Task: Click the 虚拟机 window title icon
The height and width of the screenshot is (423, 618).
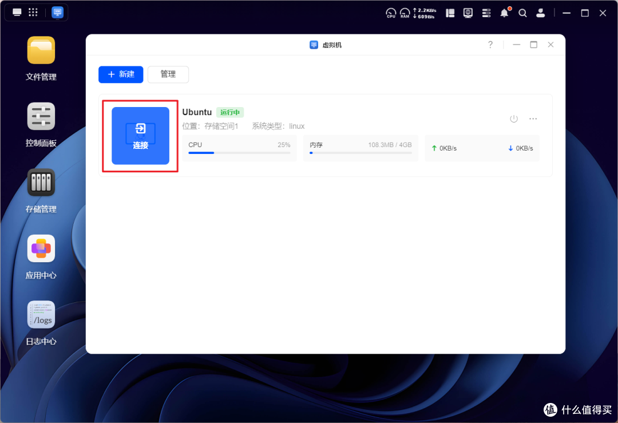Action: pyautogui.click(x=314, y=45)
